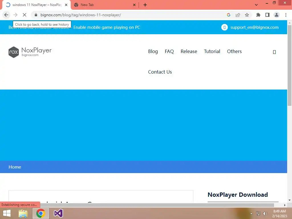Open the Tutorial menu item
This screenshot has height=219, width=292.
click(x=212, y=51)
